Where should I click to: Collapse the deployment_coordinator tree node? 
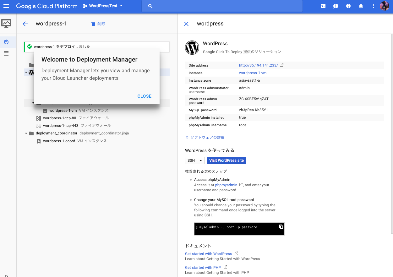tap(26, 133)
